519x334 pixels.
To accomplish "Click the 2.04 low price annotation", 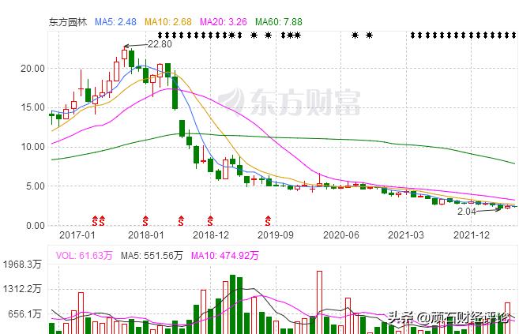I will coord(467,212).
